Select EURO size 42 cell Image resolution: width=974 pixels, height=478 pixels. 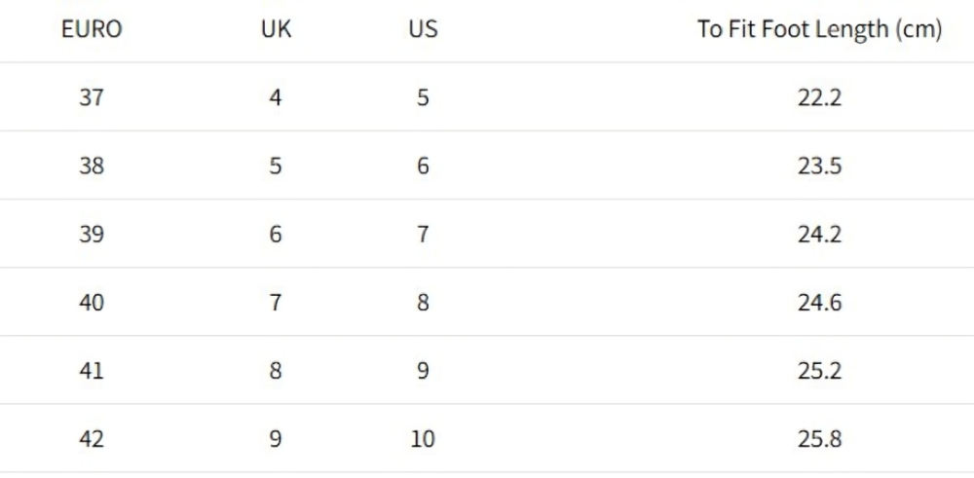(92, 439)
